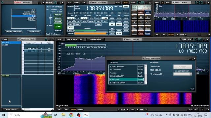
Task: Click Task View icon on taskbar
Action: coord(56,115)
